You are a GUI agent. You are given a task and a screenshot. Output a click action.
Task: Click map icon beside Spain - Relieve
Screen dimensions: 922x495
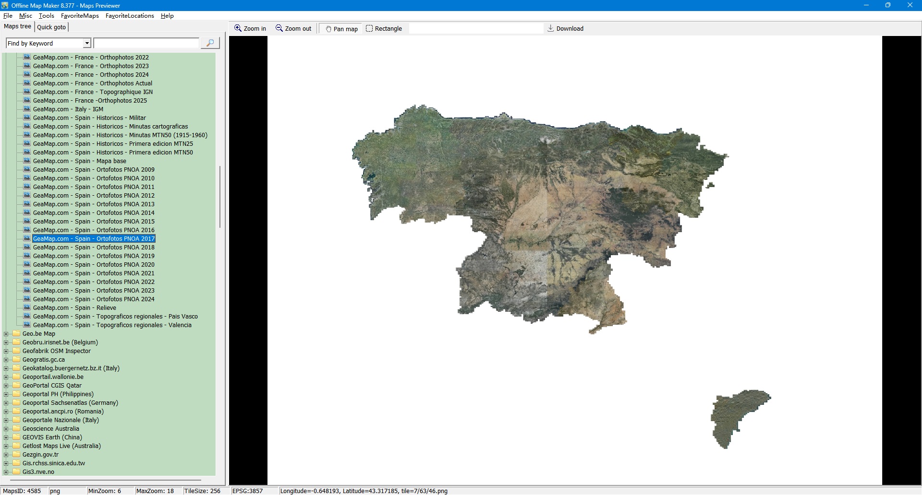click(x=27, y=307)
